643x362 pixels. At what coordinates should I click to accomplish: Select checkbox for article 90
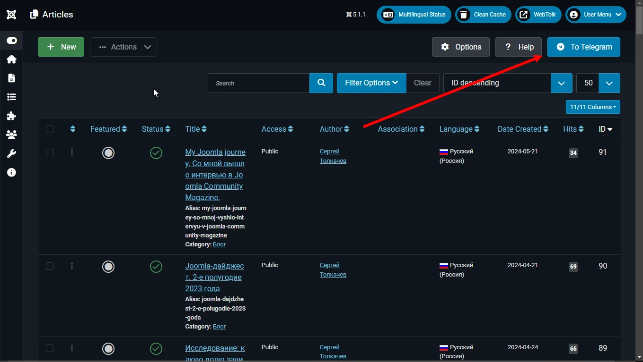pyautogui.click(x=50, y=266)
